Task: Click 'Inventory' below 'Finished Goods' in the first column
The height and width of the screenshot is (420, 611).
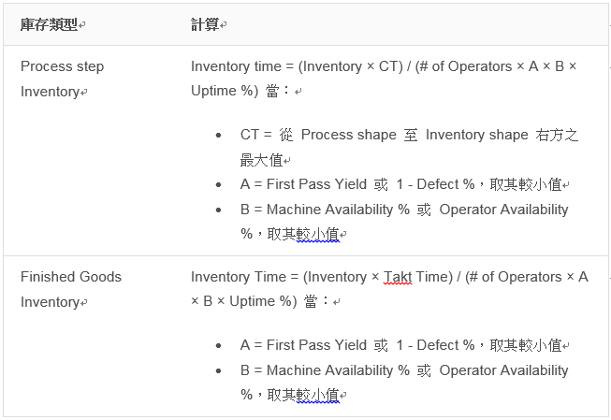Action: (50, 302)
